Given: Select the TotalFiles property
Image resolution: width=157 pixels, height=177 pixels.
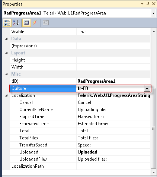Looking at the screenshot, I should pyautogui.click(x=29, y=138).
